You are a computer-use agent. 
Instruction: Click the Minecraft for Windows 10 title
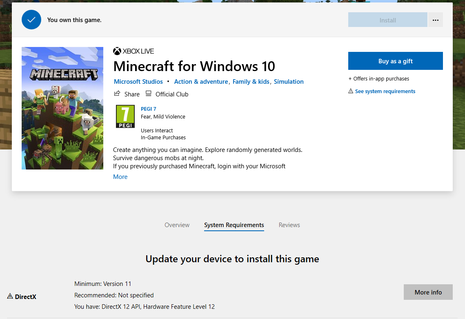(194, 66)
